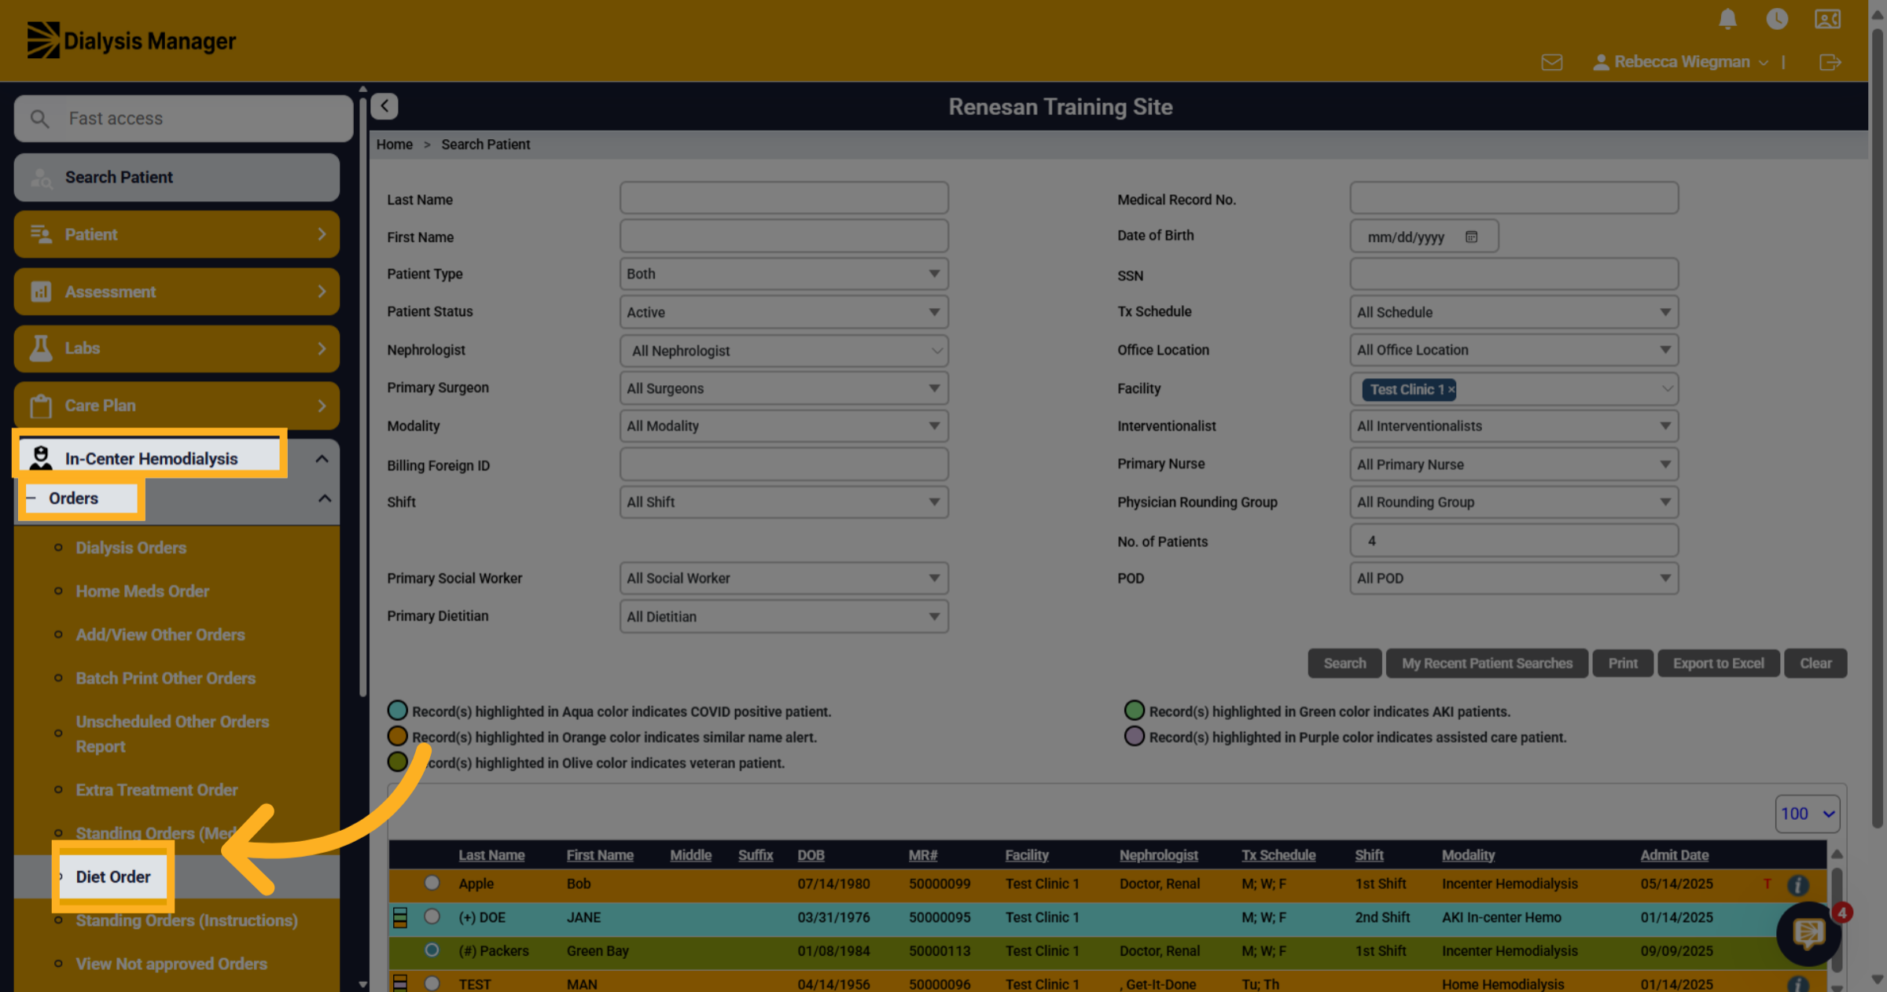Remove the Test Clinic 1 facility tag
This screenshot has height=992, width=1887.
(x=1451, y=389)
